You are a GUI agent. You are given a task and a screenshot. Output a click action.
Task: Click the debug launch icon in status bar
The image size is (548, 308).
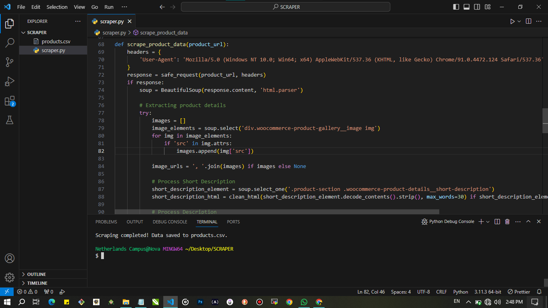pyautogui.click(x=62, y=292)
